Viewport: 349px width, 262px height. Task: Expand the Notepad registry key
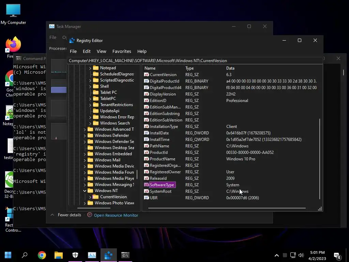(x=90, y=68)
